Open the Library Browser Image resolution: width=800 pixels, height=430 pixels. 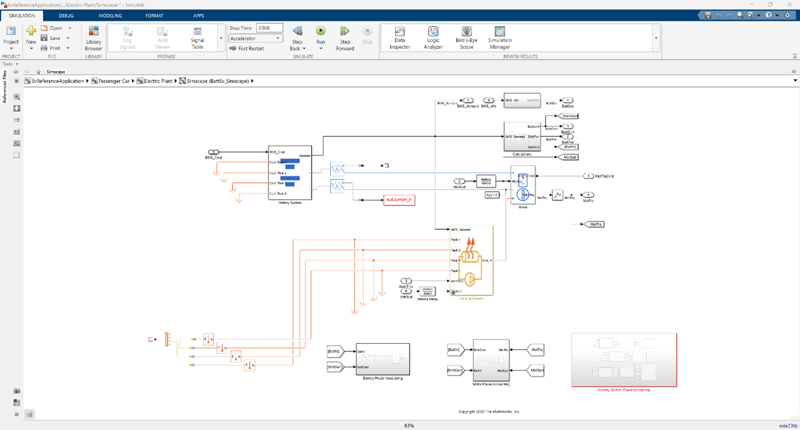click(x=93, y=37)
